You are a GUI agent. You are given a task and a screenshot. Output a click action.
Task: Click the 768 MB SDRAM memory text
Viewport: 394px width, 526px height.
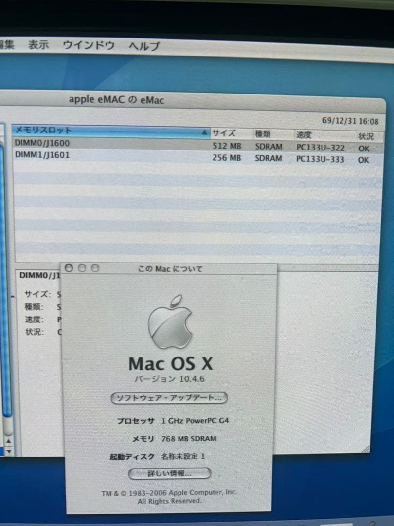[189, 439]
